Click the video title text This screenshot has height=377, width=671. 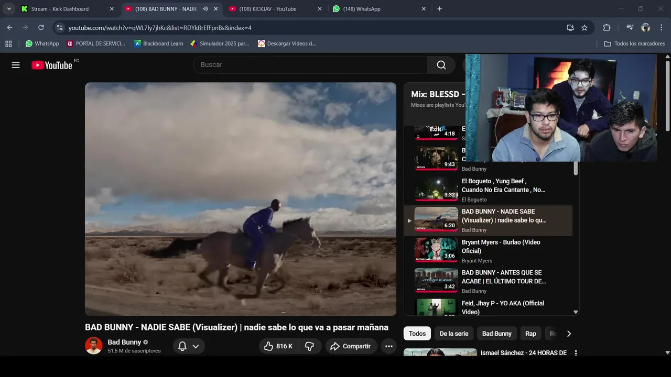236,327
